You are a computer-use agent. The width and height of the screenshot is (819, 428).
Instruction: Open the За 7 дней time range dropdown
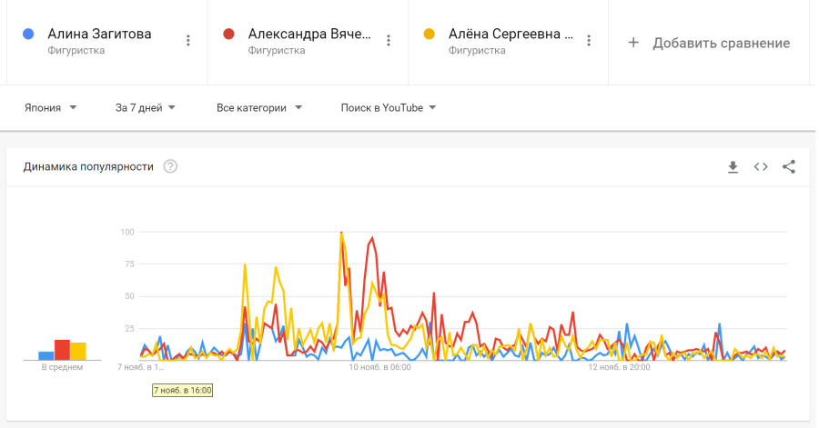click(x=146, y=107)
